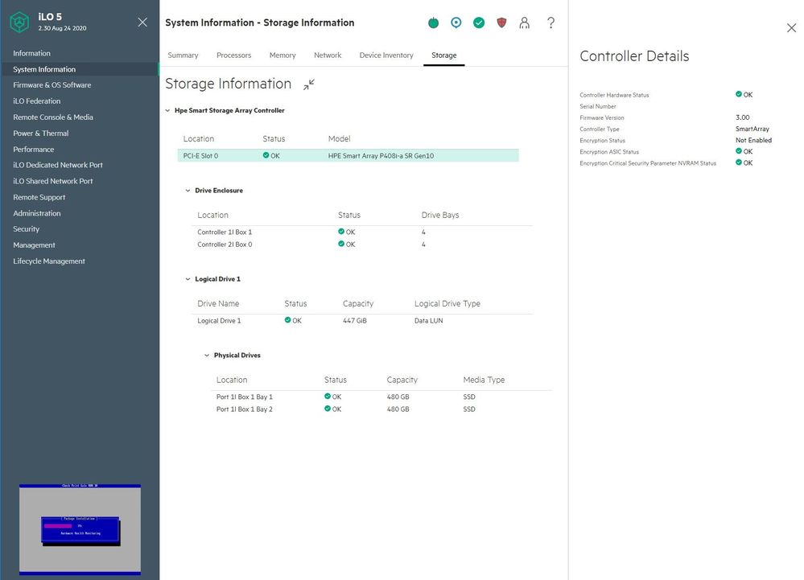
Task: Collapse the Hpe Smart Storage Array Controller section
Action: (167, 110)
